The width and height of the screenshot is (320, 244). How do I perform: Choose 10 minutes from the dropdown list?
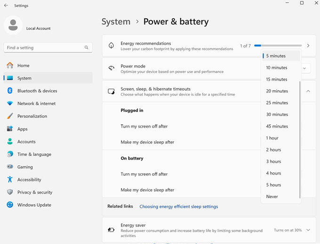(281, 68)
